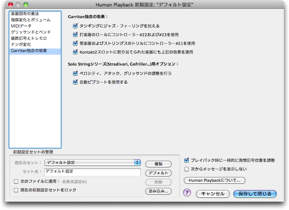This screenshot has width=289, height=210.
Task: Toggle Kontakt2スロット effects checkbox
Action: [75, 52]
